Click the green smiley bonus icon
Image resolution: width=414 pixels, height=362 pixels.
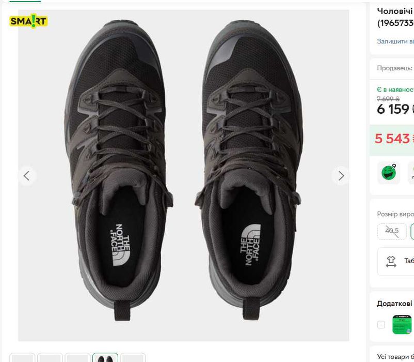(388, 173)
